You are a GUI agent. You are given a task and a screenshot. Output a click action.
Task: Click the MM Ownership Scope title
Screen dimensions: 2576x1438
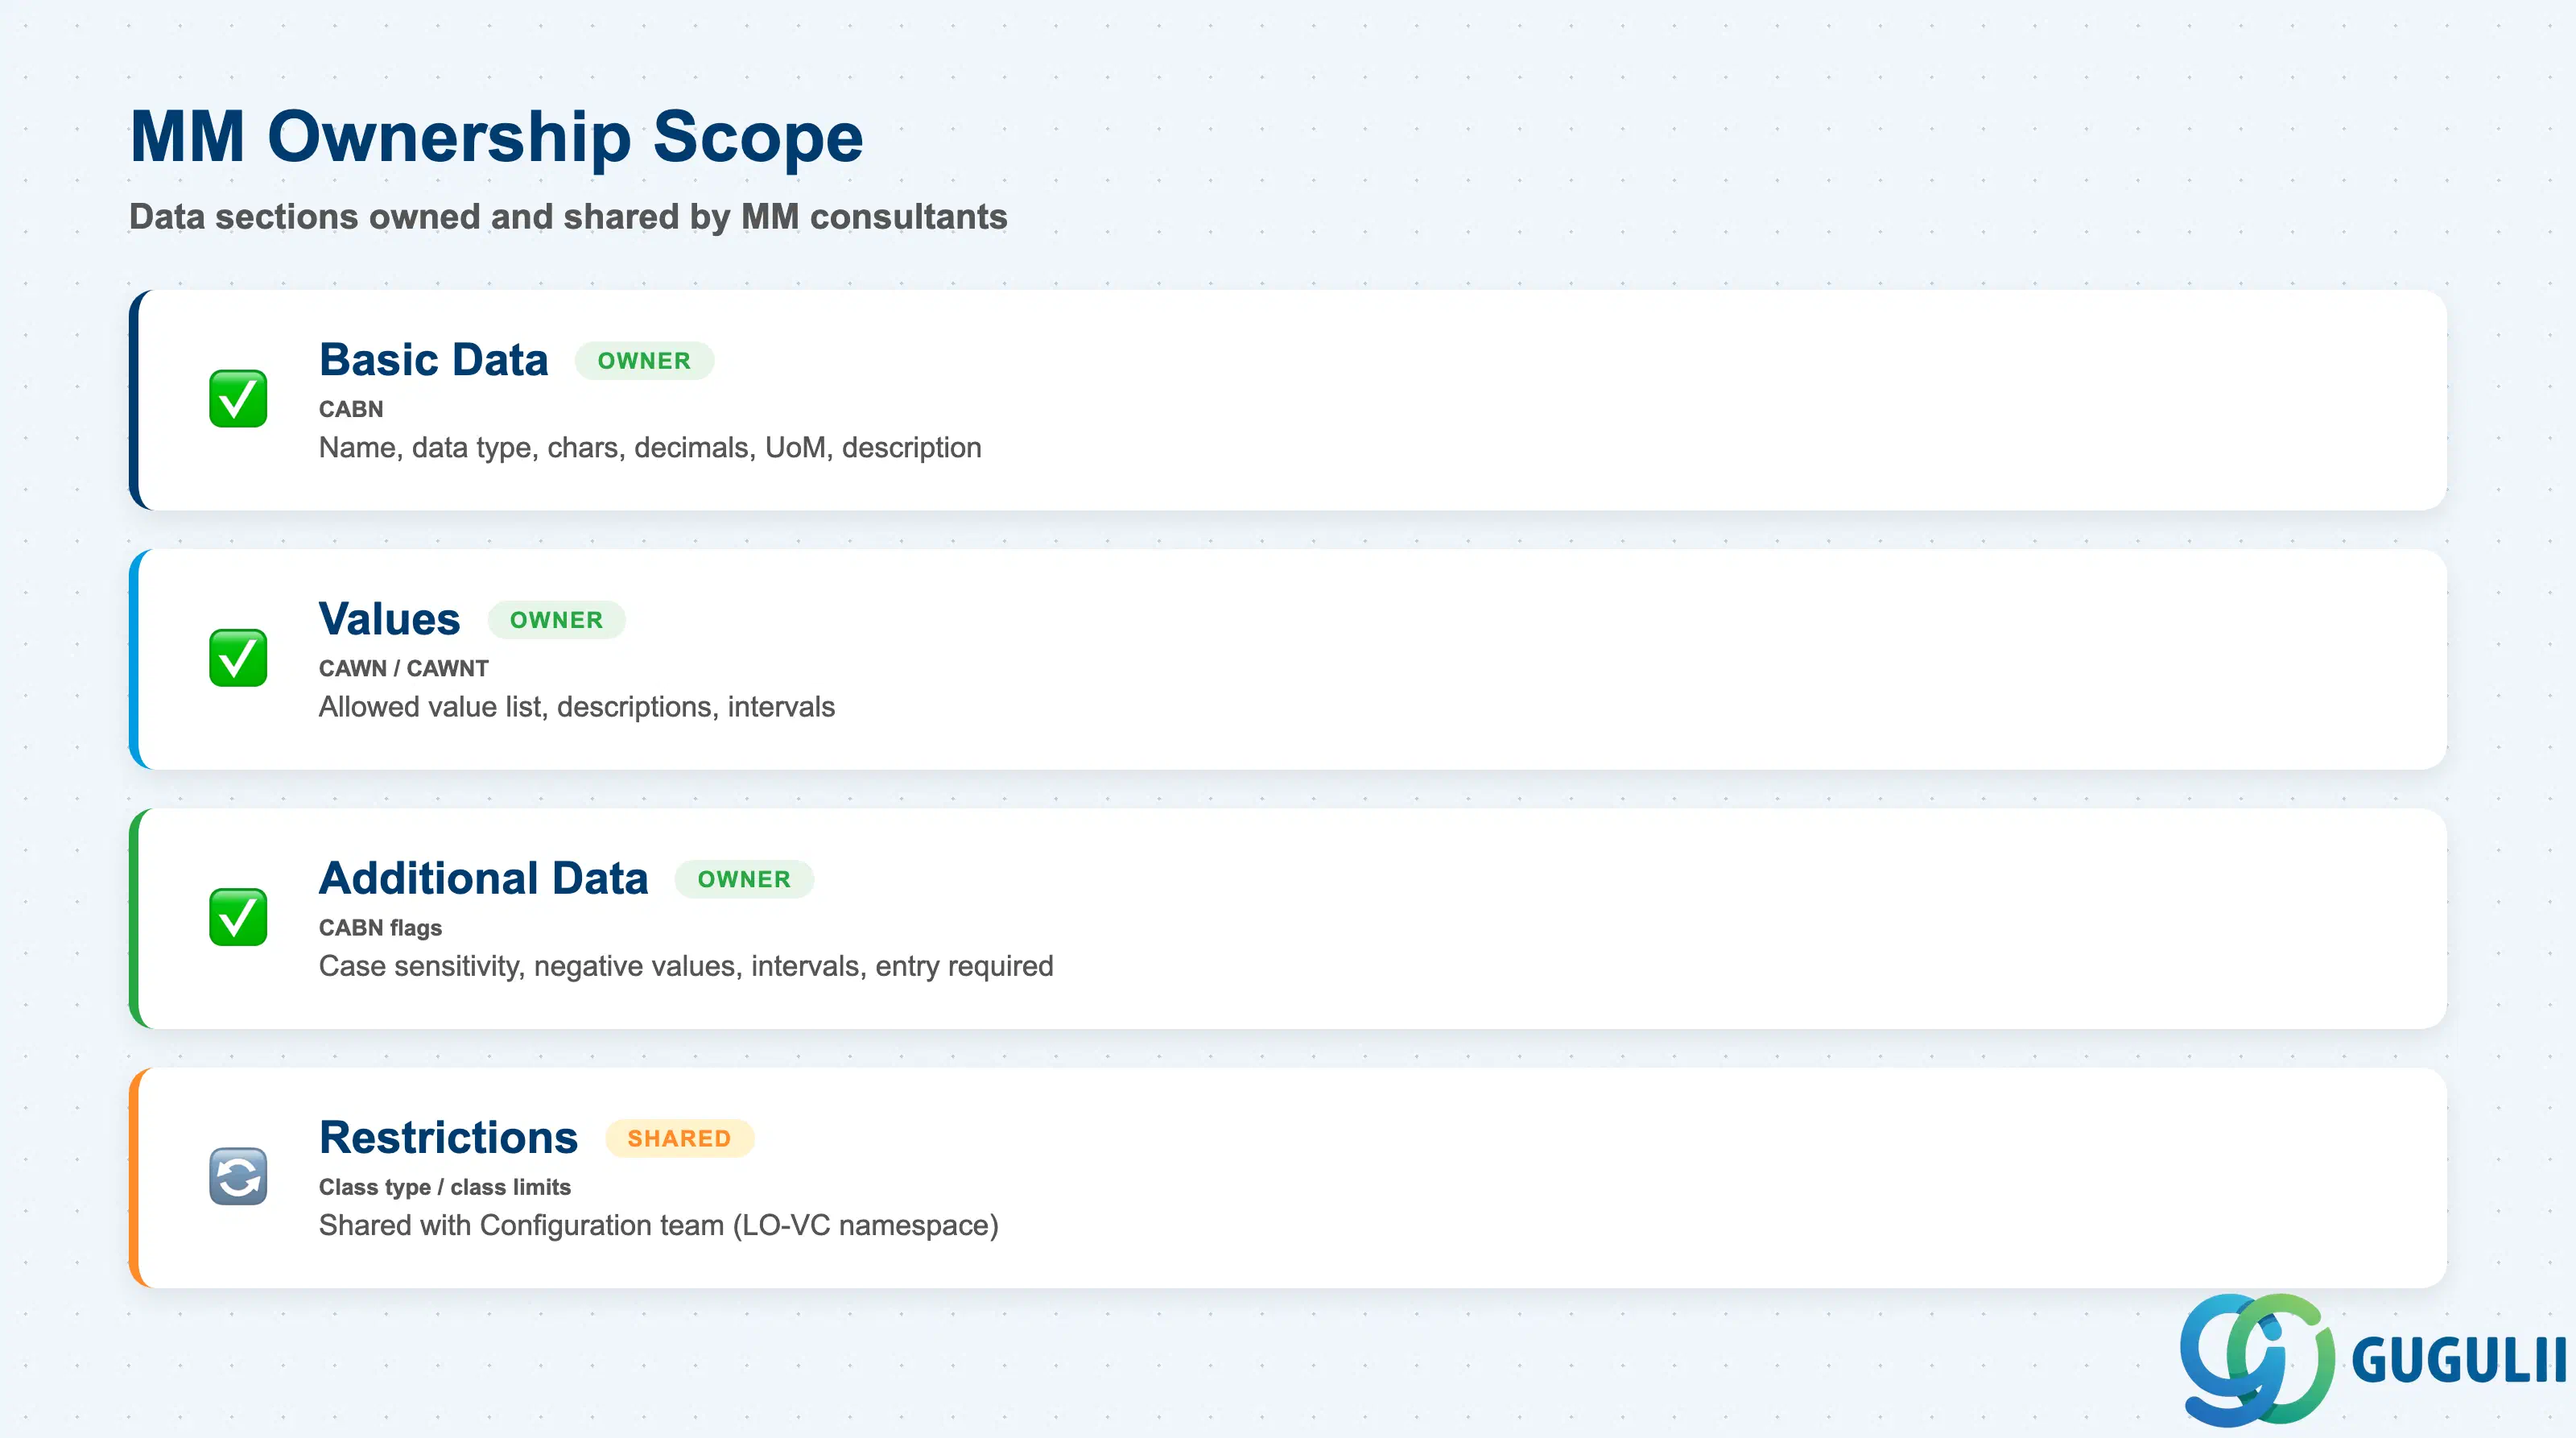pos(496,136)
